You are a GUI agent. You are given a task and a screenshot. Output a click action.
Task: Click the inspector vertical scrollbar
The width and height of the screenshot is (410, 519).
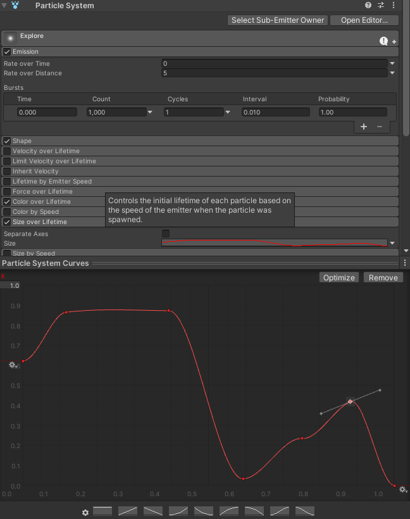coord(406,68)
